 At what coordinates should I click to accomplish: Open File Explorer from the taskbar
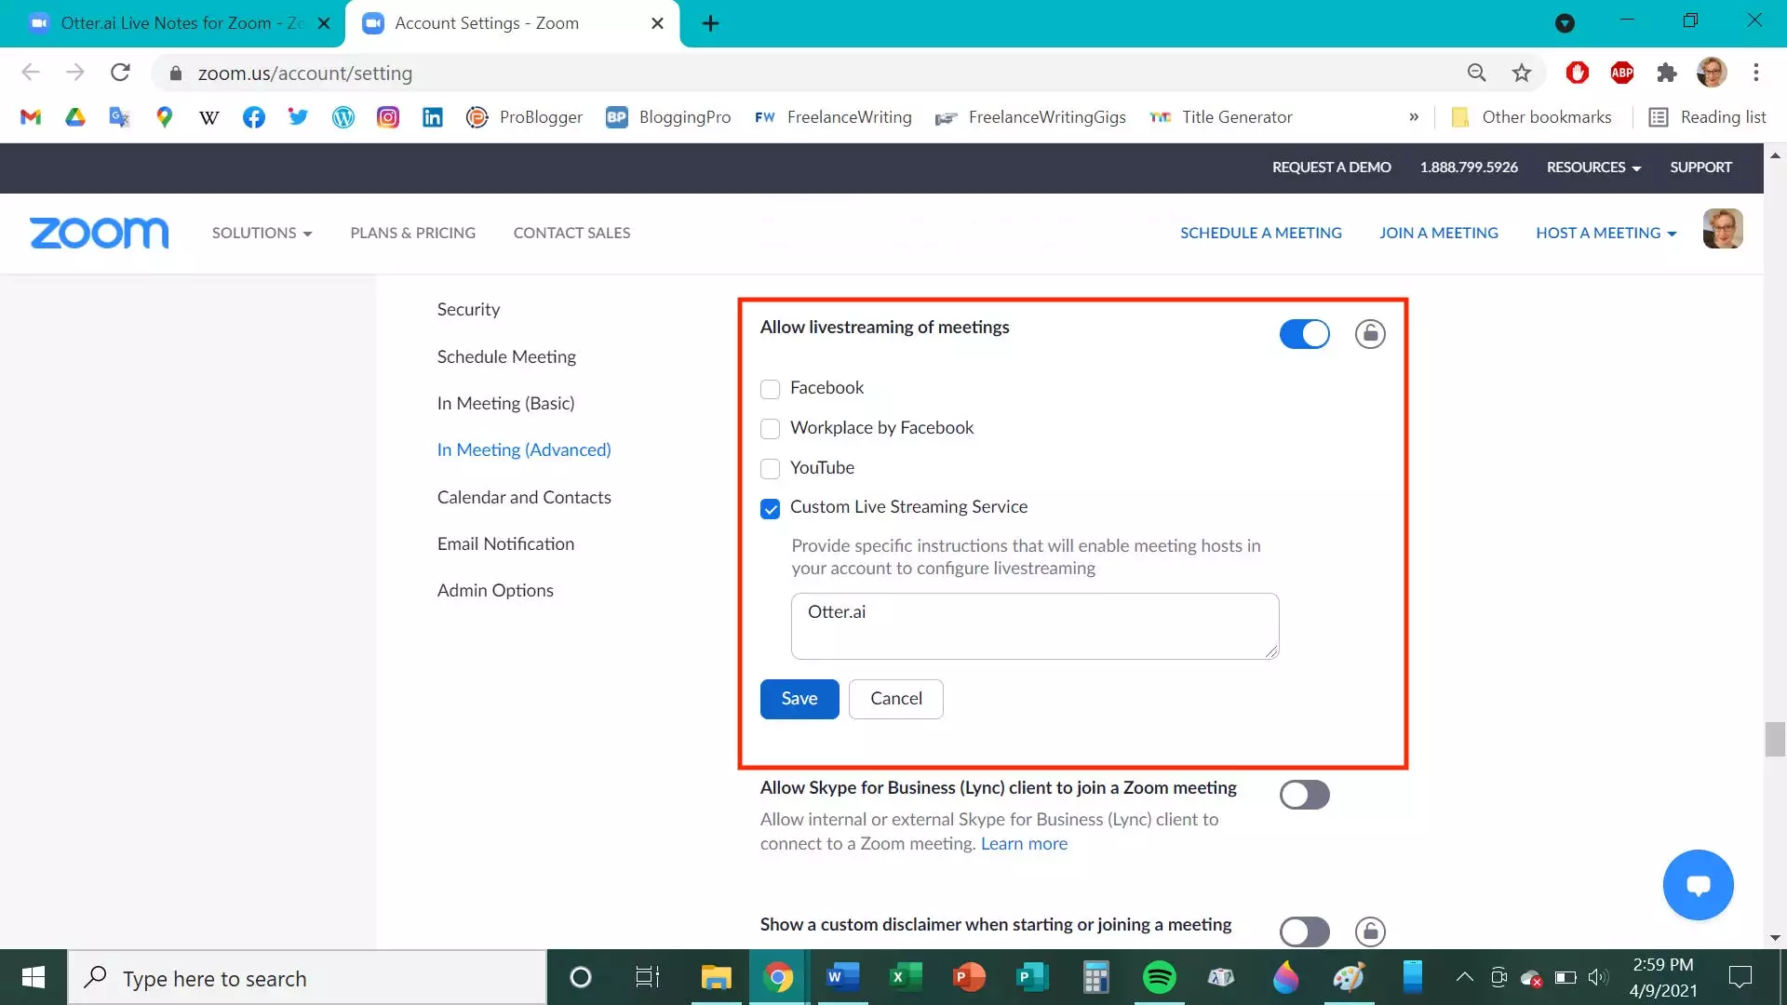[716, 978]
